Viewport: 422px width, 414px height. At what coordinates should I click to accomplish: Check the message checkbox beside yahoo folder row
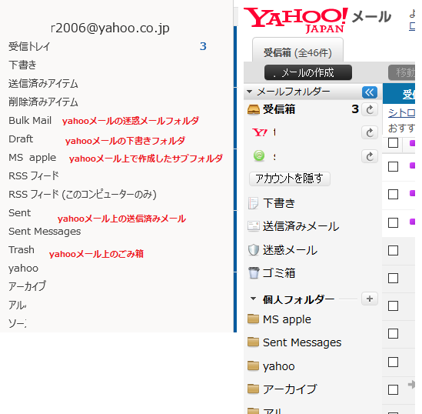point(393,362)
